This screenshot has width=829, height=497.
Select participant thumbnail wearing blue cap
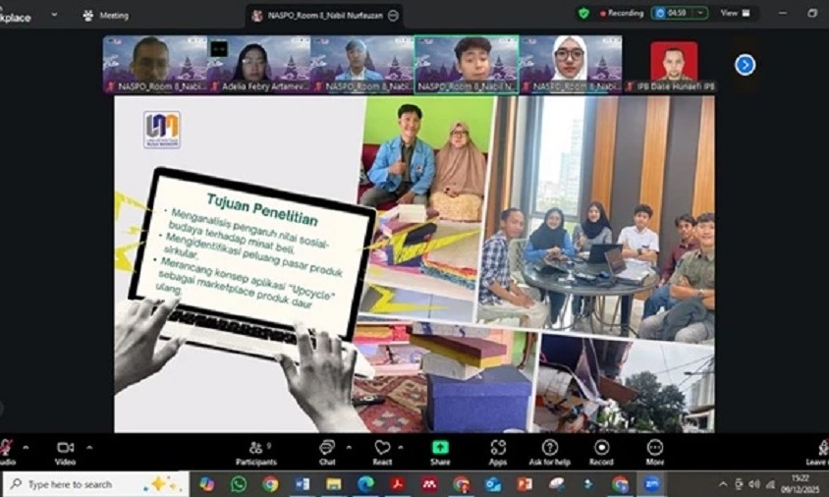362,64
